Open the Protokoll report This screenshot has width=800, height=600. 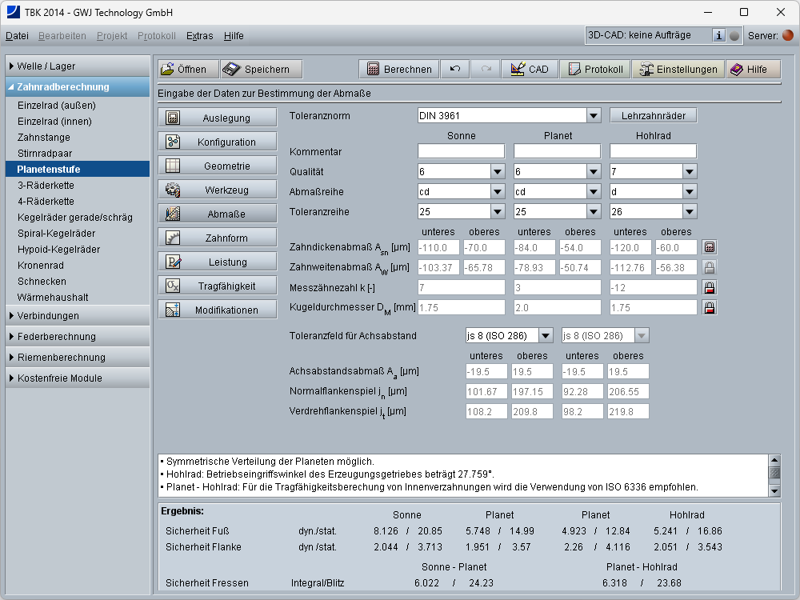pyautogui.click(x=595, y=70)
